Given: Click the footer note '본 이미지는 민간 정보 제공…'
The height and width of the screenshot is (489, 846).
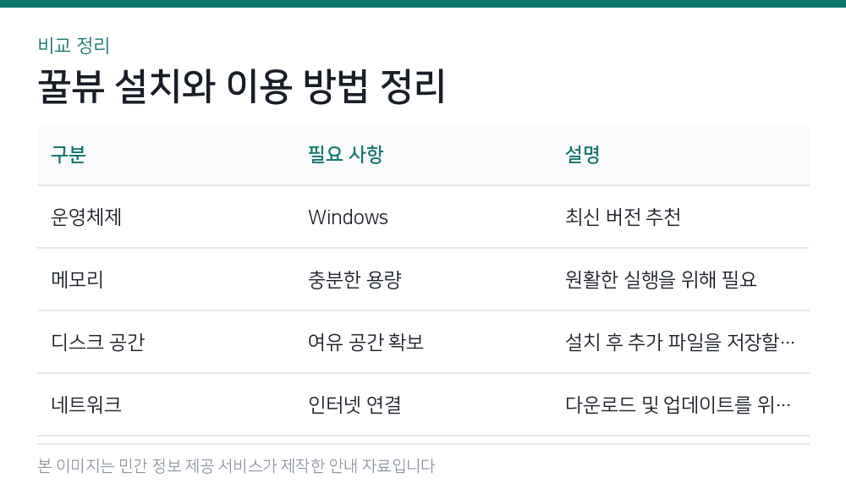Looking at the screenshot, I should (236, 466).
